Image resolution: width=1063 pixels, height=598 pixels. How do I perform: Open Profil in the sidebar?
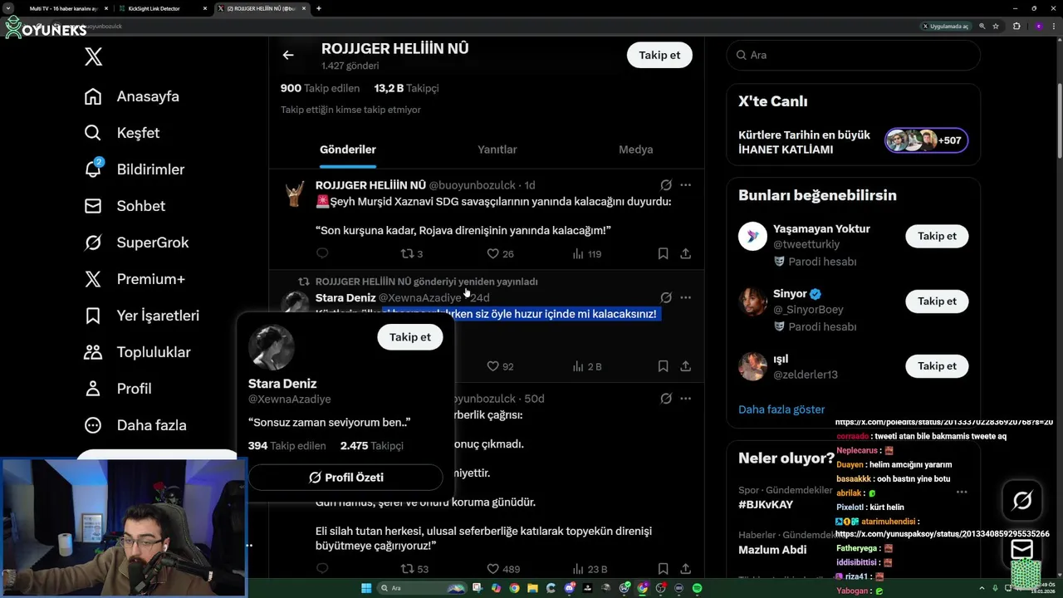coord(118,389)
